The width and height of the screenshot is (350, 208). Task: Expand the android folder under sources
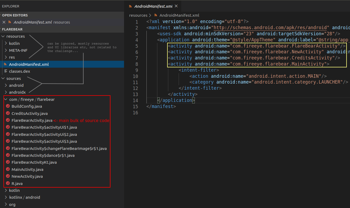(x=6, y=85)
